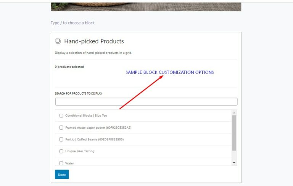This screenshot has width=293, height=186.
Task: Check the Unique Beer Tasting checkbox
Action: click(x=61, y=151)
